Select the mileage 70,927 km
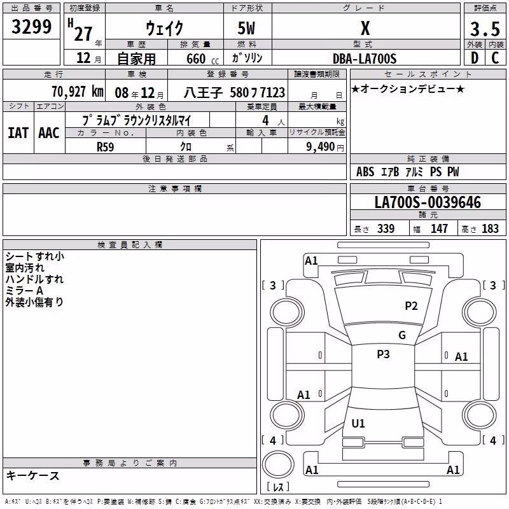The height and width of the screenshot is (509, 509). pyautogui.click(x=78, y=92)
